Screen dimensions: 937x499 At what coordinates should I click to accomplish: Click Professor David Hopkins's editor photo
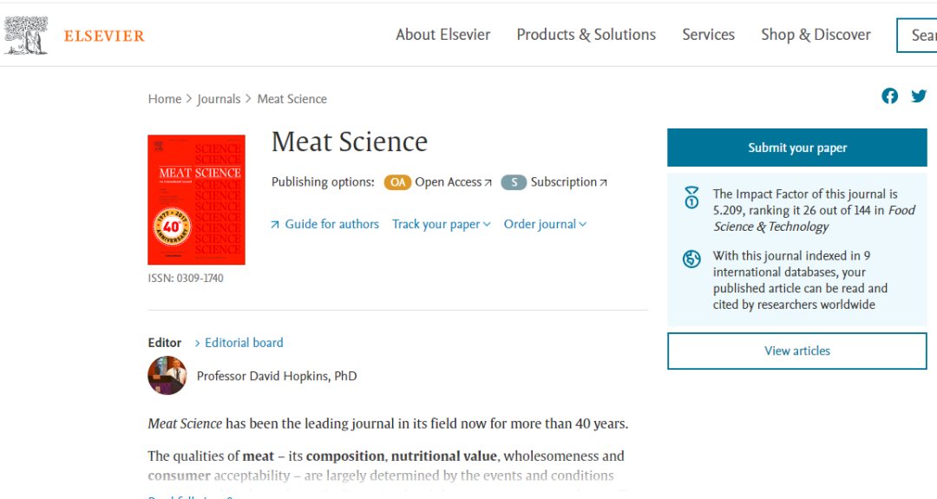167,376
